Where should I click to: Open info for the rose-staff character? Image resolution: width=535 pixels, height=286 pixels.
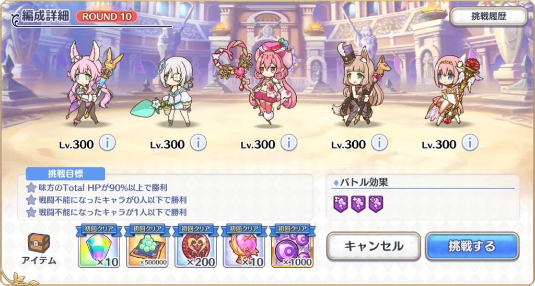point(470,143)
